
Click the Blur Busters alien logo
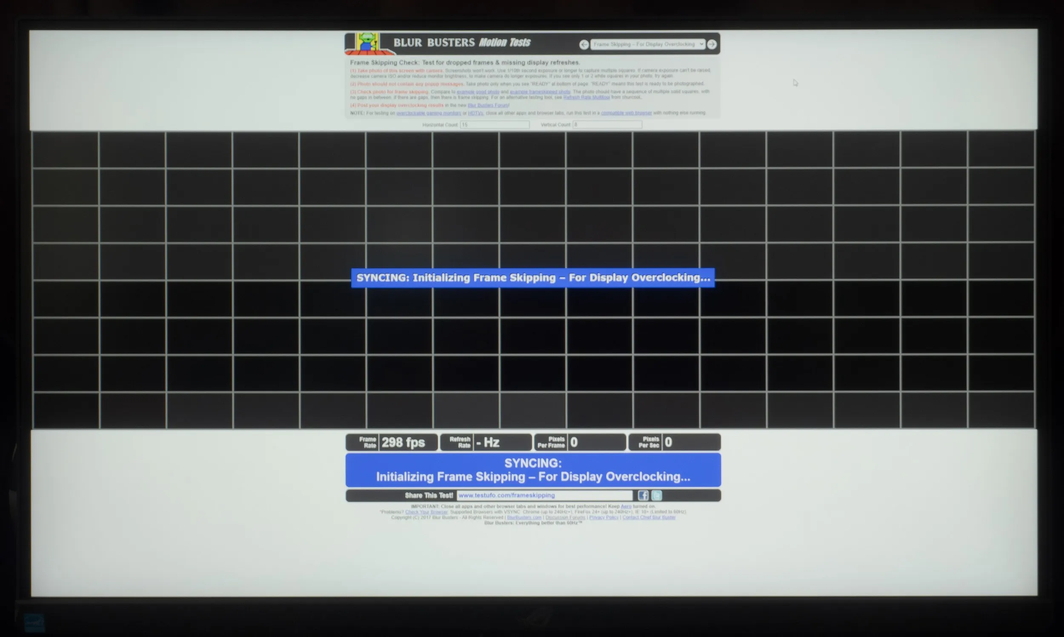369,43
